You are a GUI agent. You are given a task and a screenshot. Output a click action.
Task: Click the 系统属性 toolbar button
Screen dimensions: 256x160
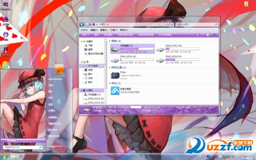(108, 35)
